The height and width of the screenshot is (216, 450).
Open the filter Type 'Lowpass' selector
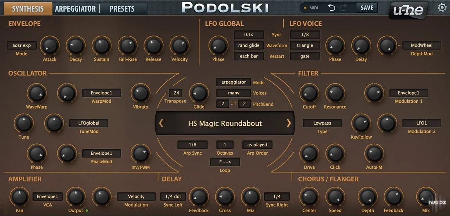tap(322, 123)
